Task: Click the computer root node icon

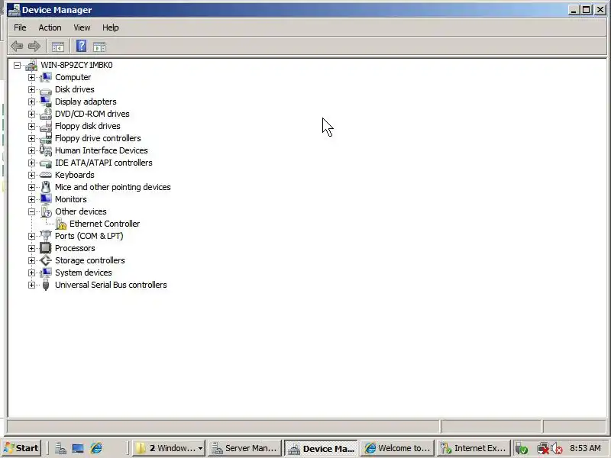Action: 31,65
